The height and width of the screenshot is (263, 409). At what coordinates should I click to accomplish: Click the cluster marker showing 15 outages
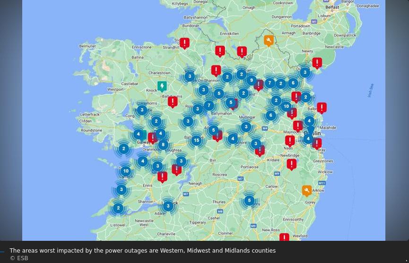coord(196,140)
